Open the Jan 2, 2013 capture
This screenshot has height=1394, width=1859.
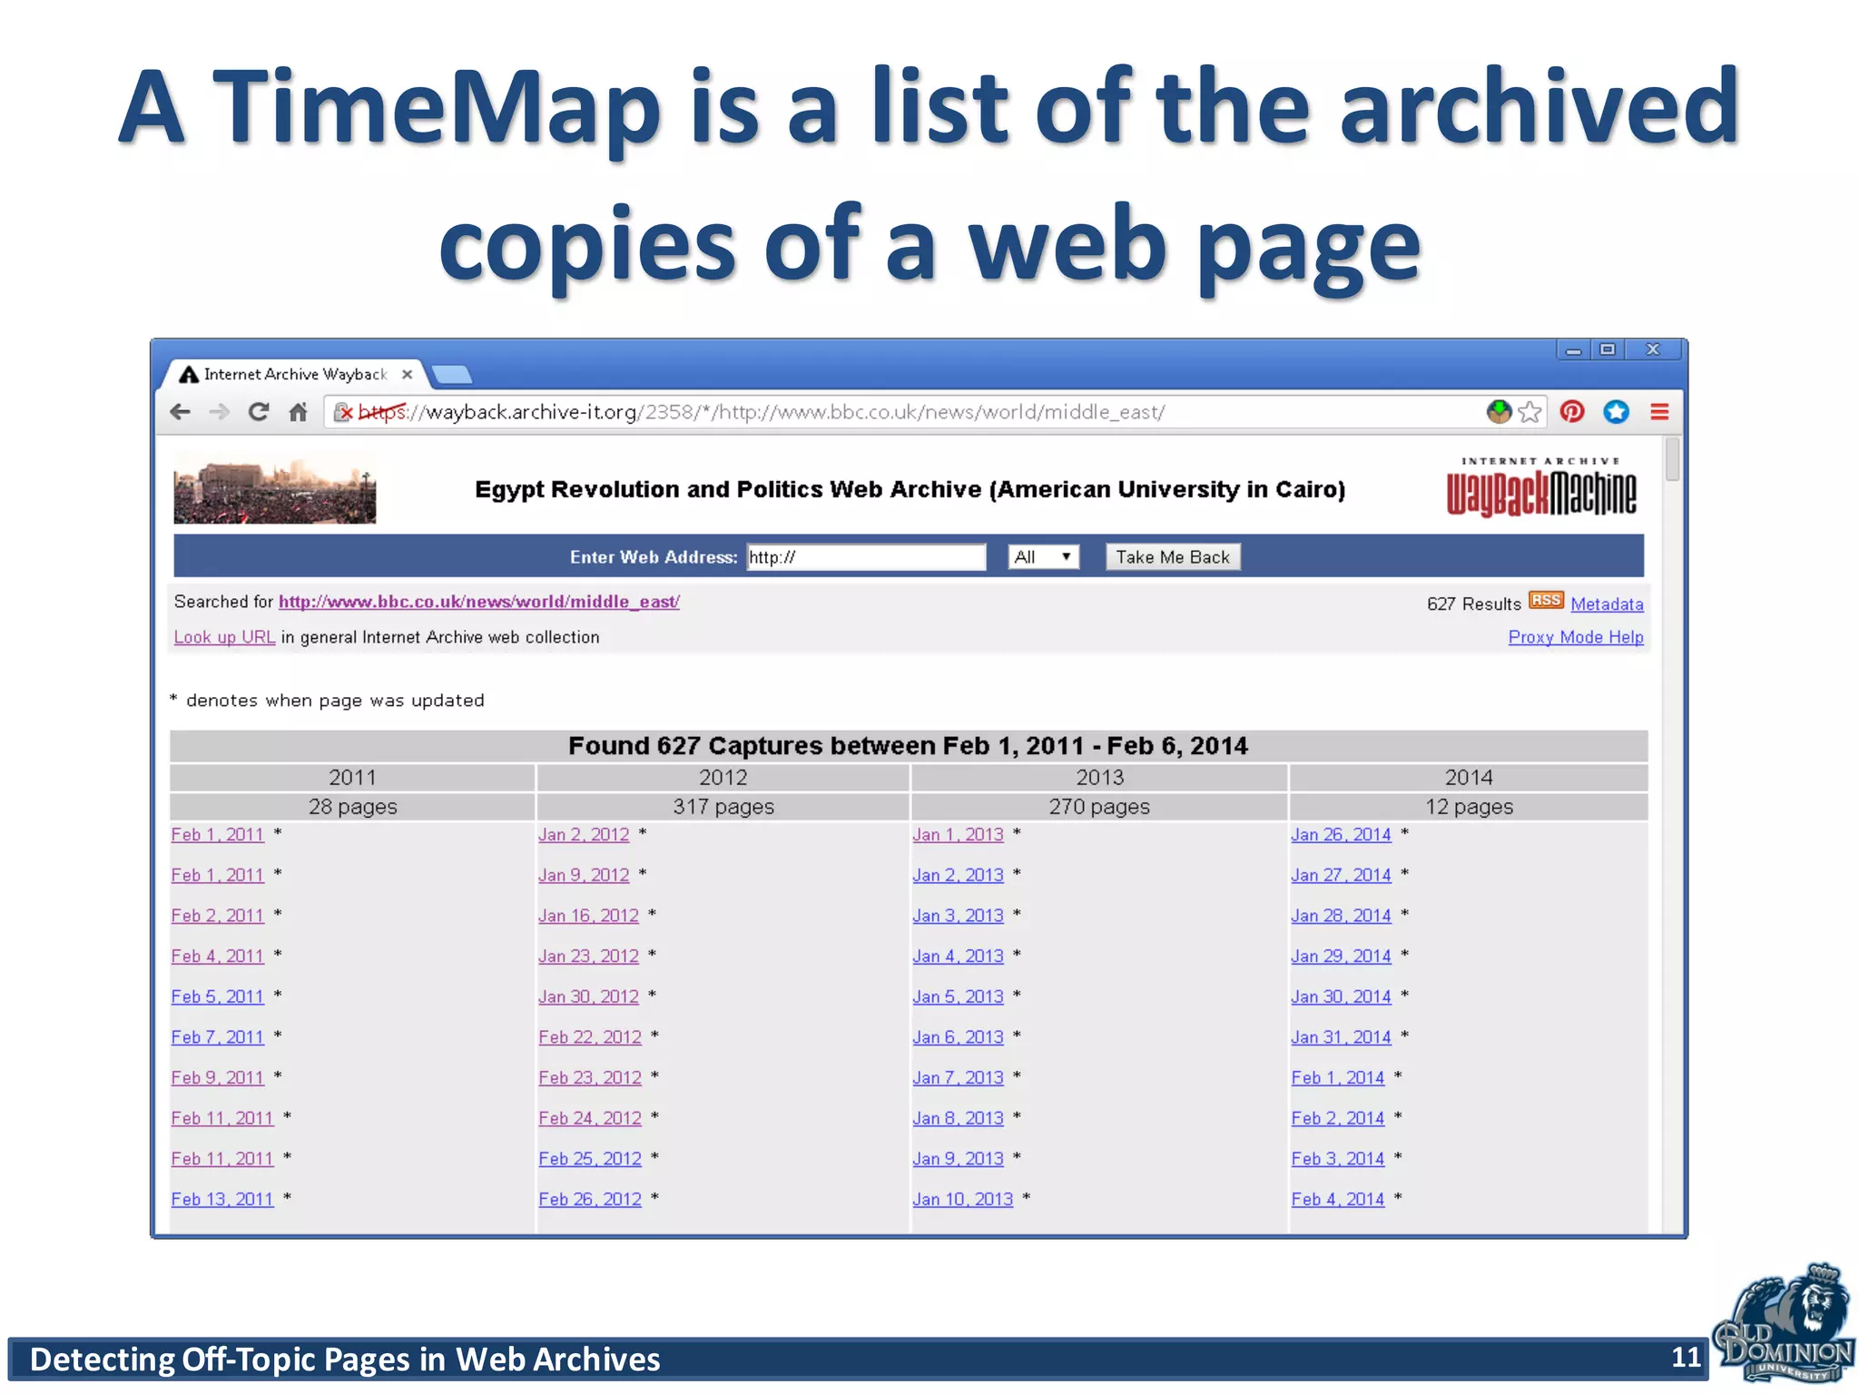[x=959, y=875]
